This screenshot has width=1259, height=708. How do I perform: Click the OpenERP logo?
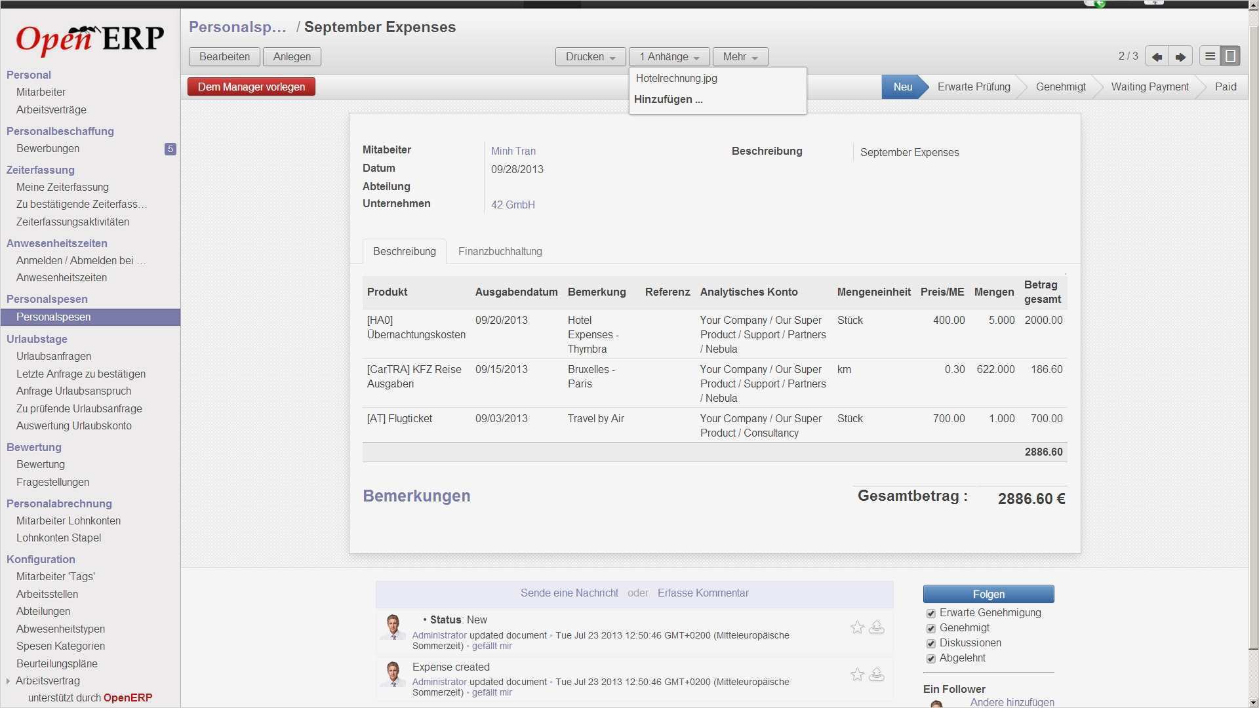click(90, 38)
